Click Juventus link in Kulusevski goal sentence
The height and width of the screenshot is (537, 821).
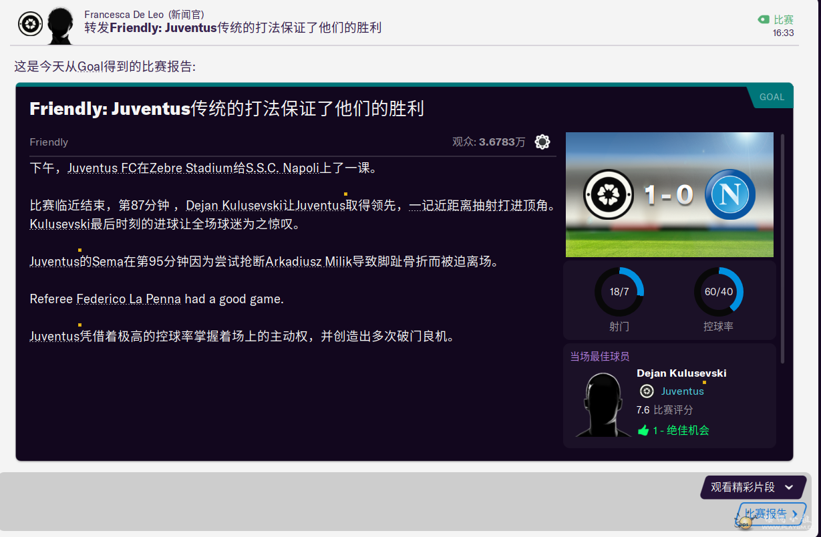320,206
